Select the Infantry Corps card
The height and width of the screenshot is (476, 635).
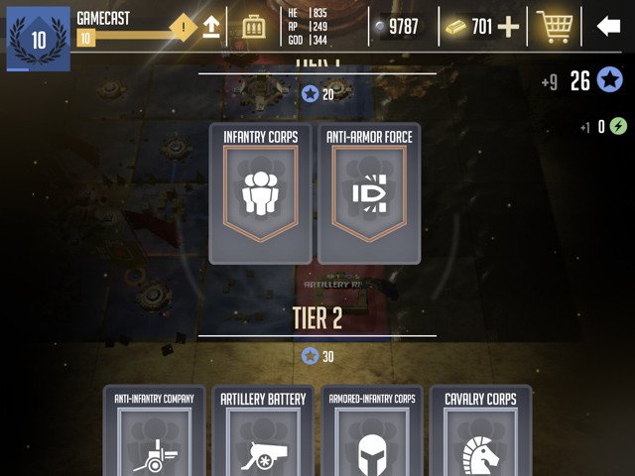click(260, 193)
